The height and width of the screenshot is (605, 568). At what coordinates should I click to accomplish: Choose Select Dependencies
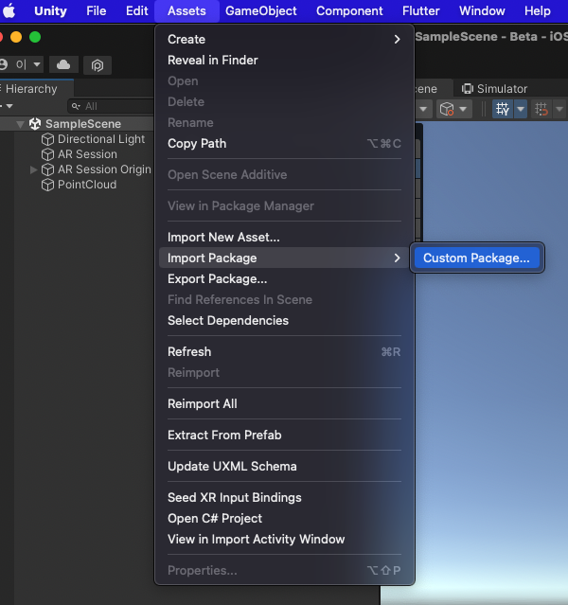click(x=284, y=320)
